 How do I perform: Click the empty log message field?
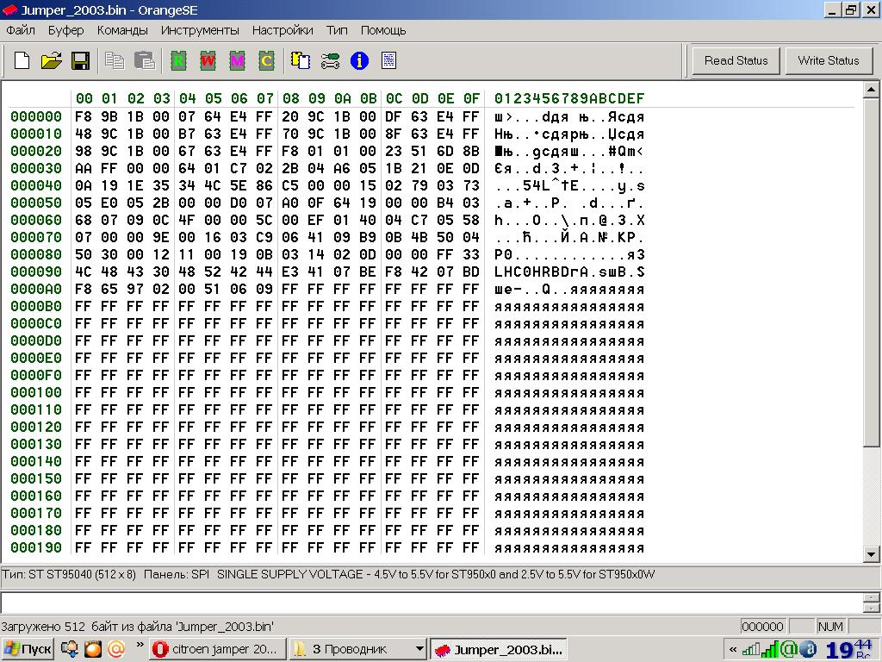(432, 603)
